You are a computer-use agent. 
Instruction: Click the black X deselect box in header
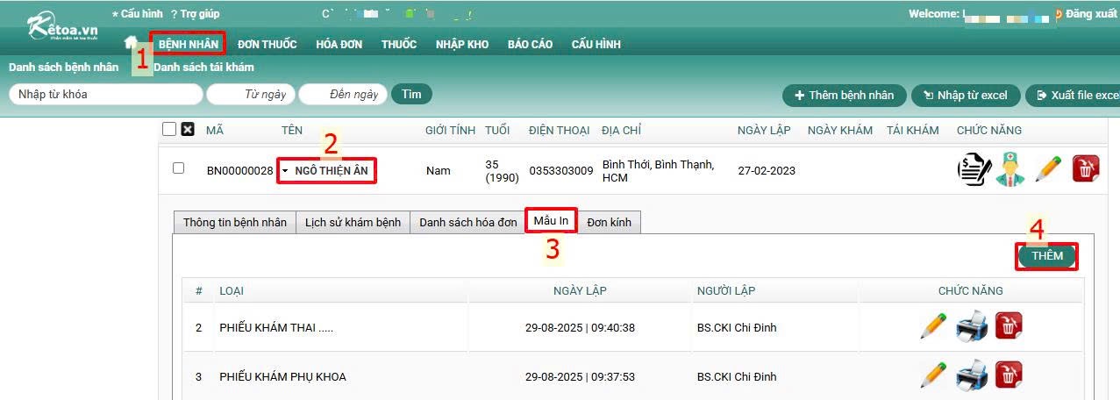(188, 130)
